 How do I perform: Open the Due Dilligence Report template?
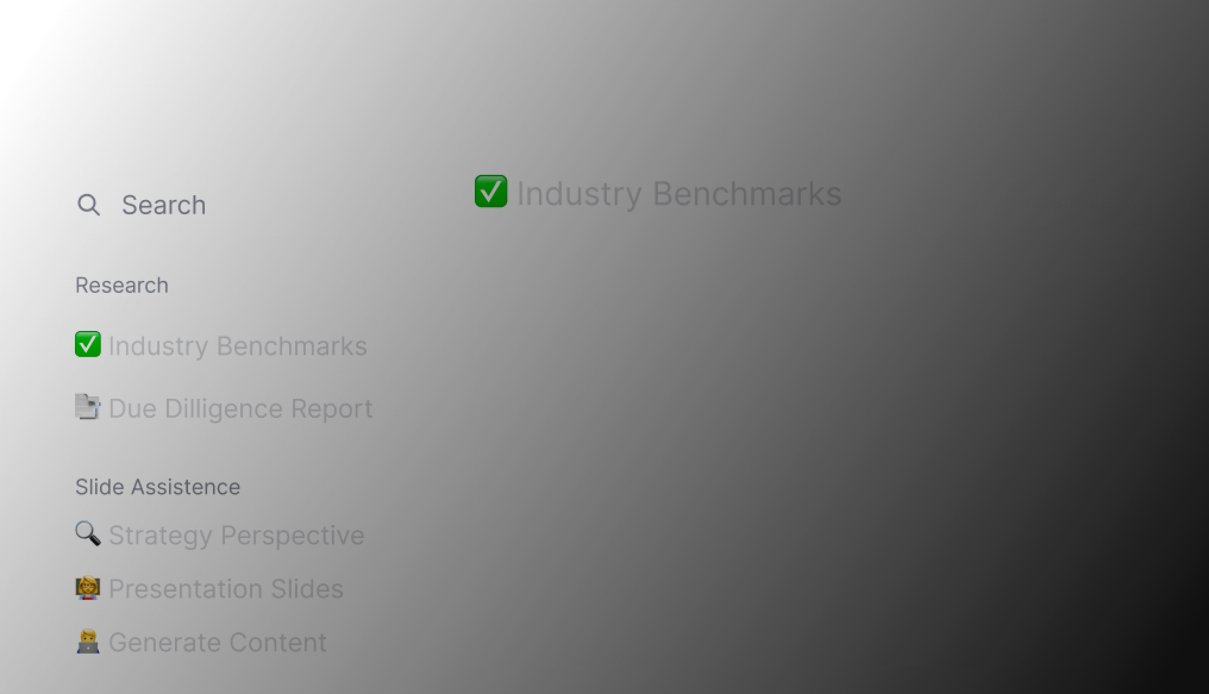point(240,409)
